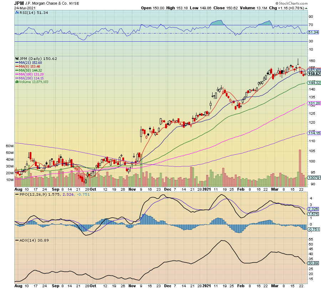
Task: Click the -0.751 PPO histogram axis tag
Action: click(314, 229)
